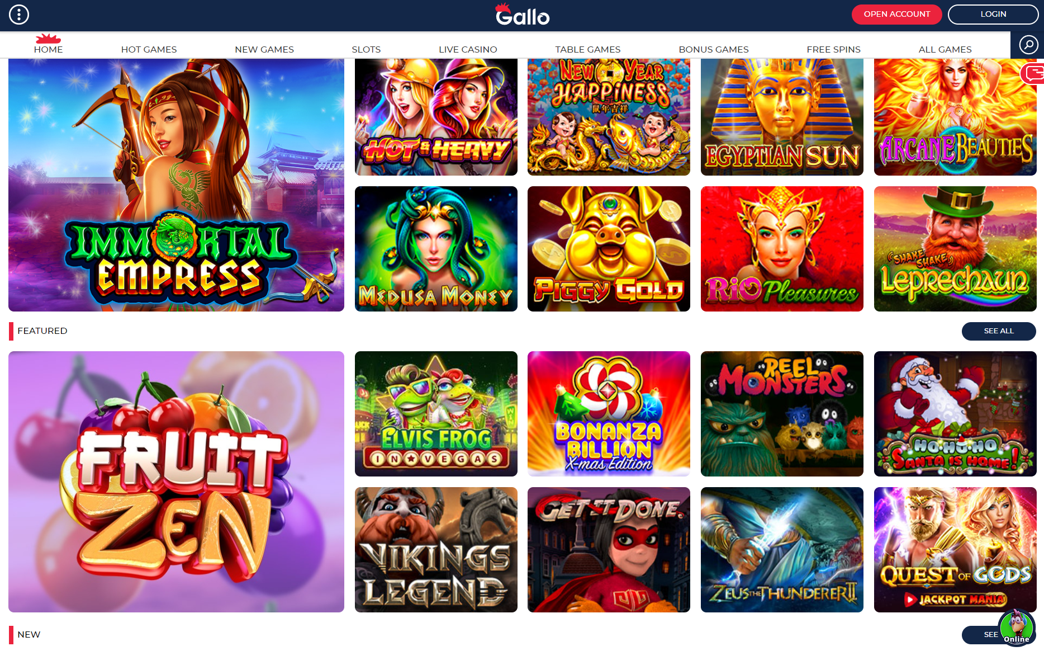Open the Fruit Zen game tile
Viewport: 1044px width, 651px height.
pyautogui.click(x=176, y=482)
